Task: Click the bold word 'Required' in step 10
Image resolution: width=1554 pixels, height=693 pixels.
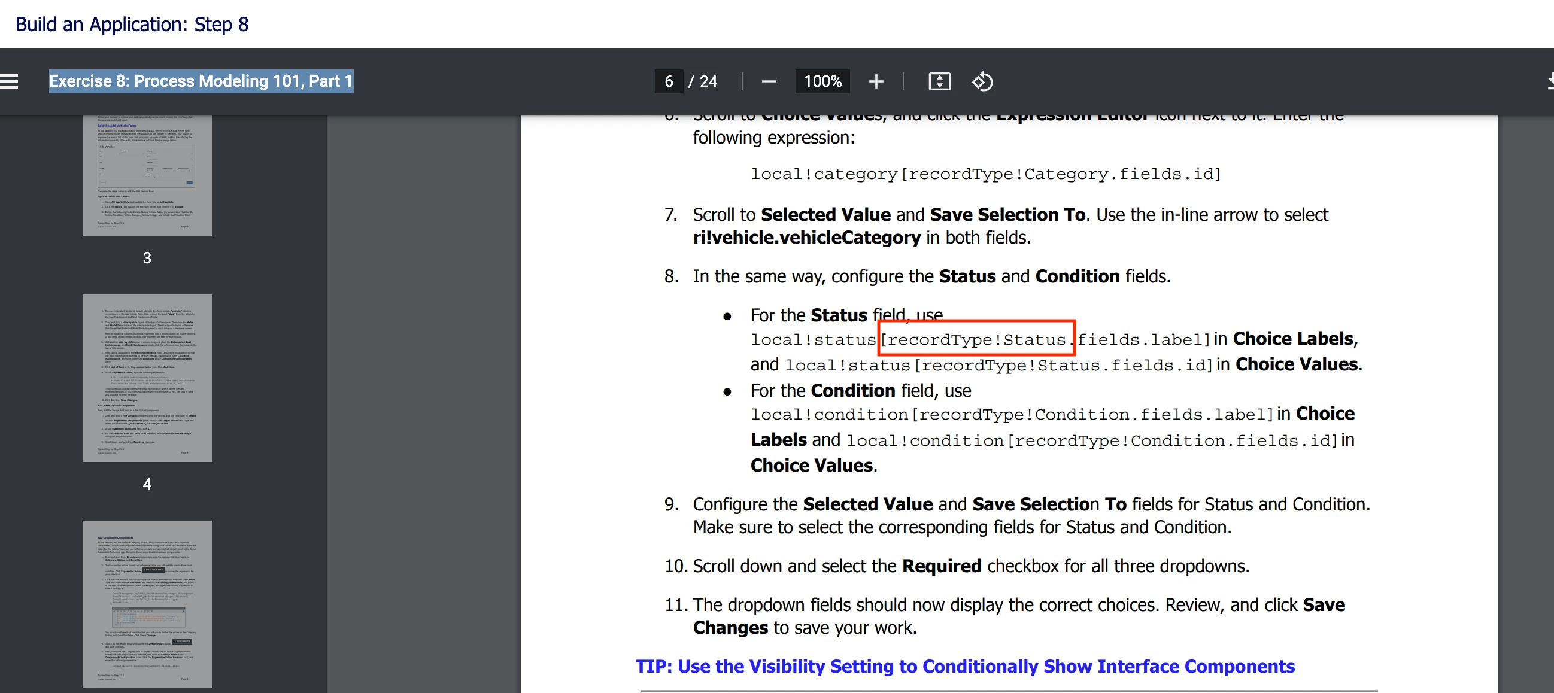Action: (x=942, y=566)
